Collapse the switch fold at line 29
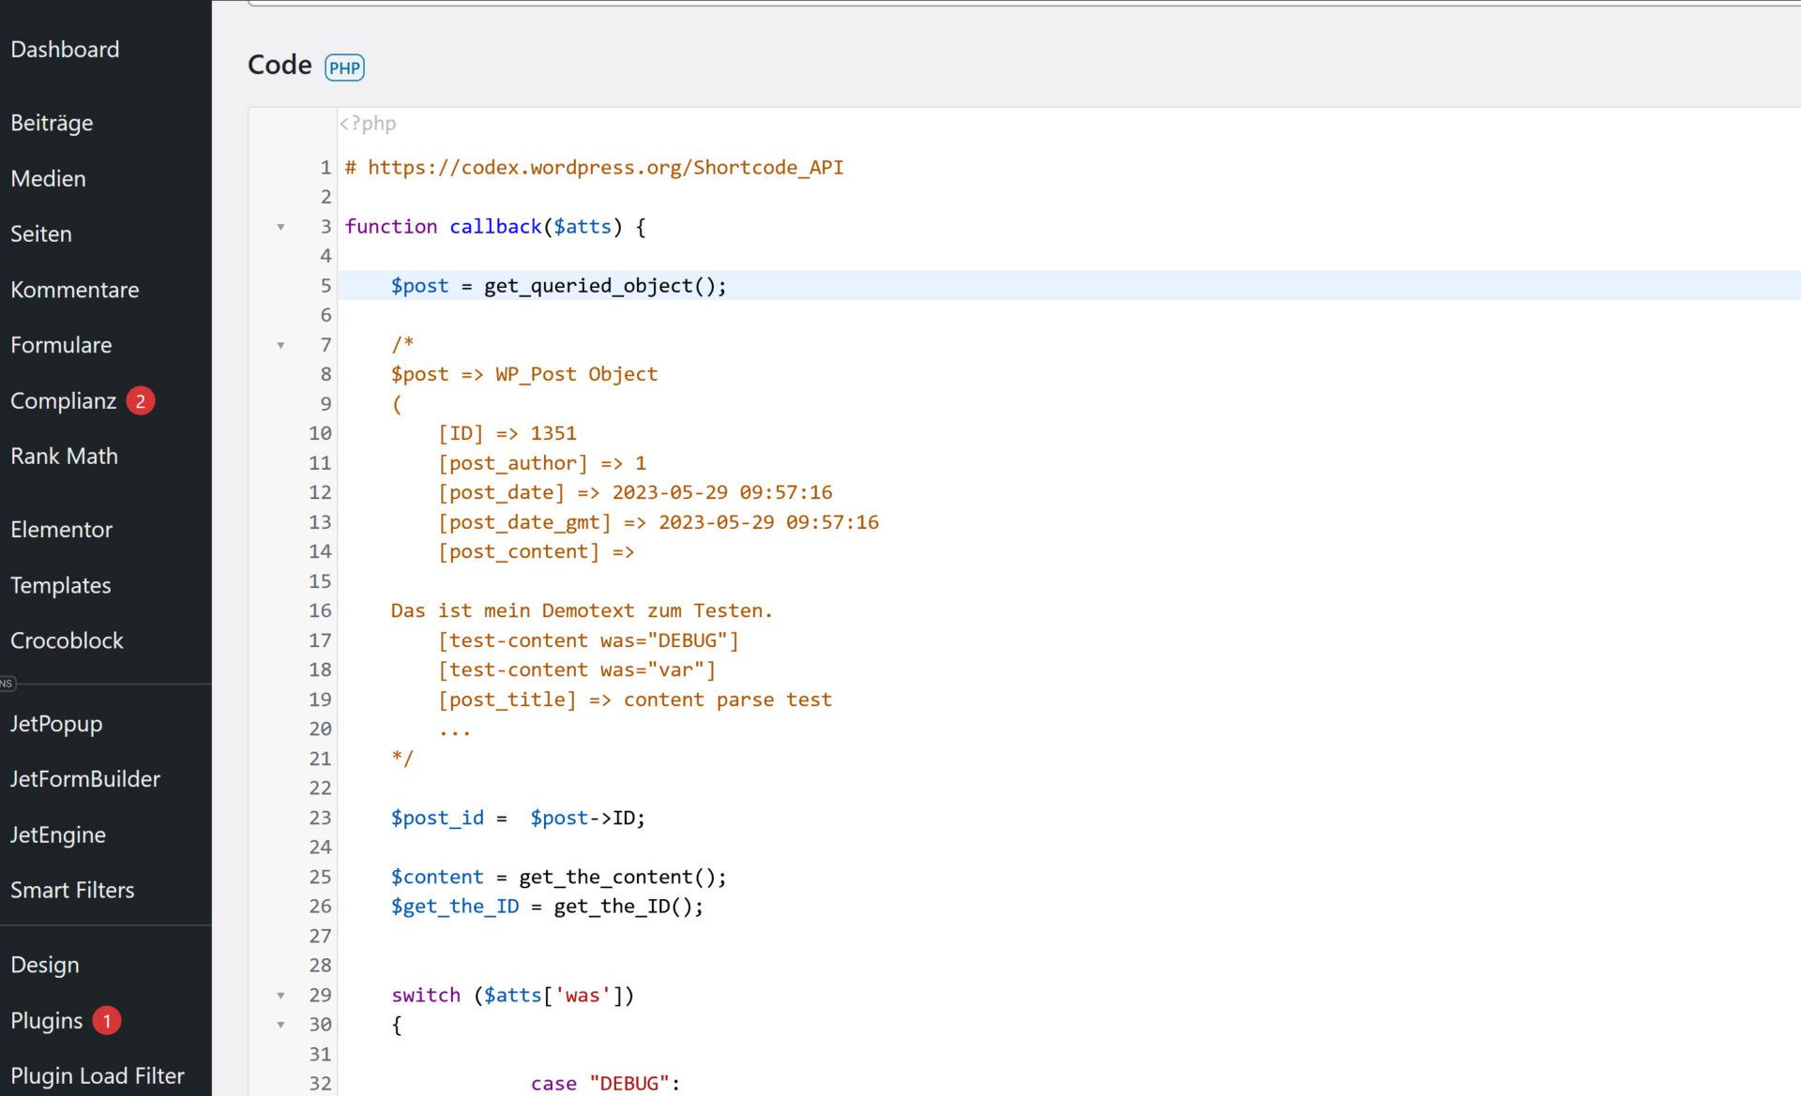Screen dimensions: 1801x1096 click(280, 996)
